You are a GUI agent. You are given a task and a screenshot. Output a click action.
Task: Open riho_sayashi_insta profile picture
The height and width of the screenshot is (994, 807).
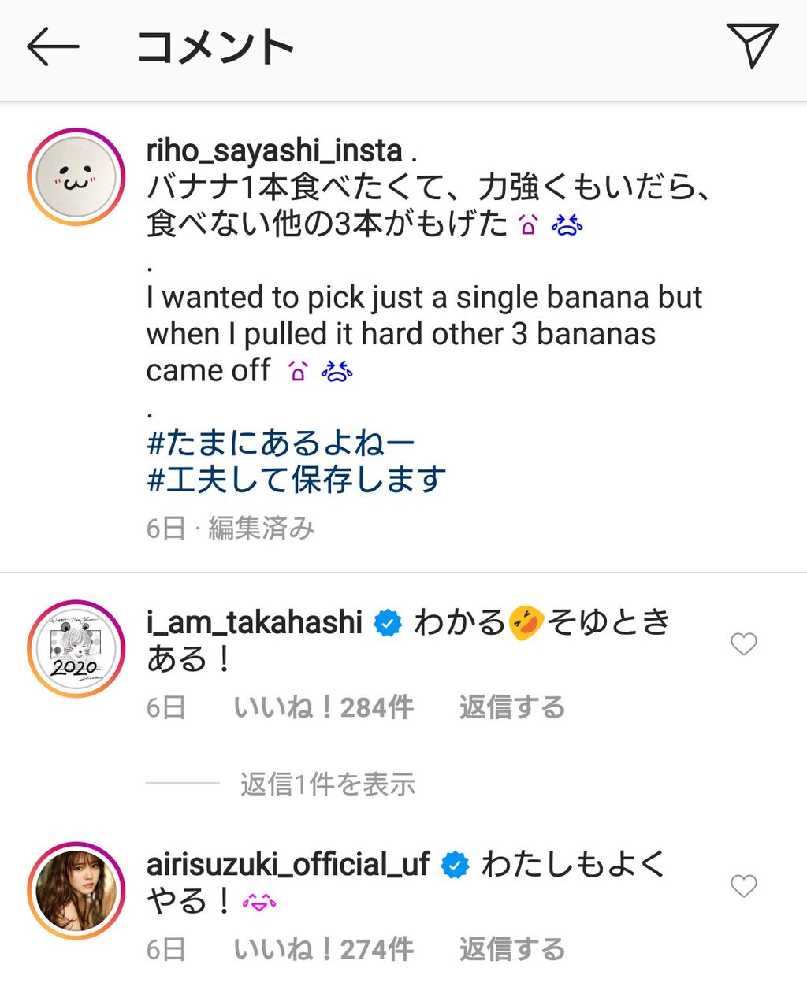point(76,177)
